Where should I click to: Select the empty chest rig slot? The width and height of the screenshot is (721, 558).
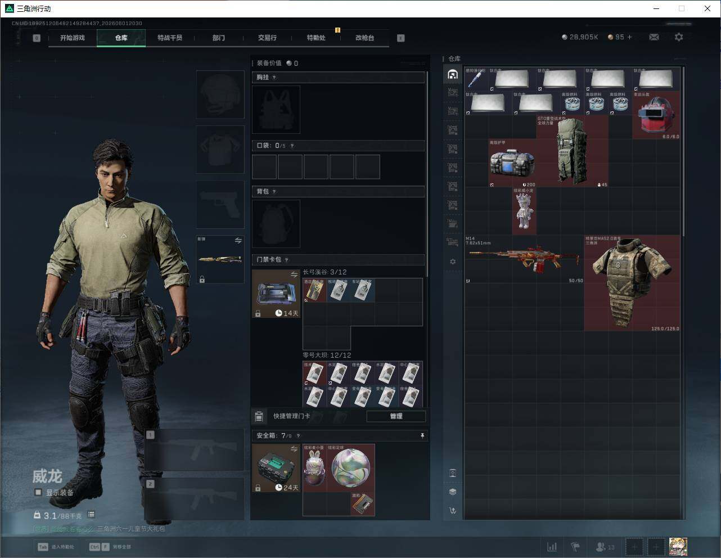276,110
